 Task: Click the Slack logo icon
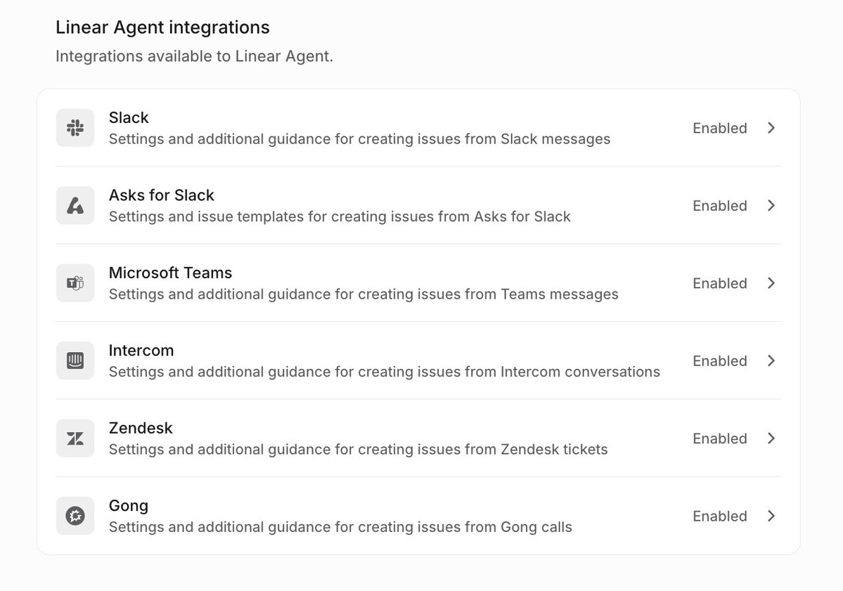[75, 128]
